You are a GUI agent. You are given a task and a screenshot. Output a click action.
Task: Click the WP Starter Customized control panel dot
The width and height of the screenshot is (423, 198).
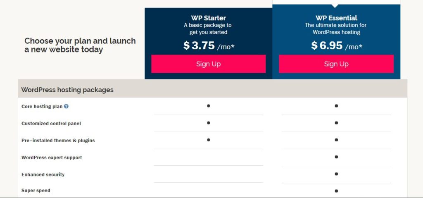pos(208,123)
